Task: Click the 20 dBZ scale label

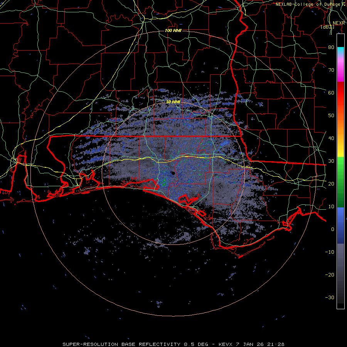Action: 331,184
